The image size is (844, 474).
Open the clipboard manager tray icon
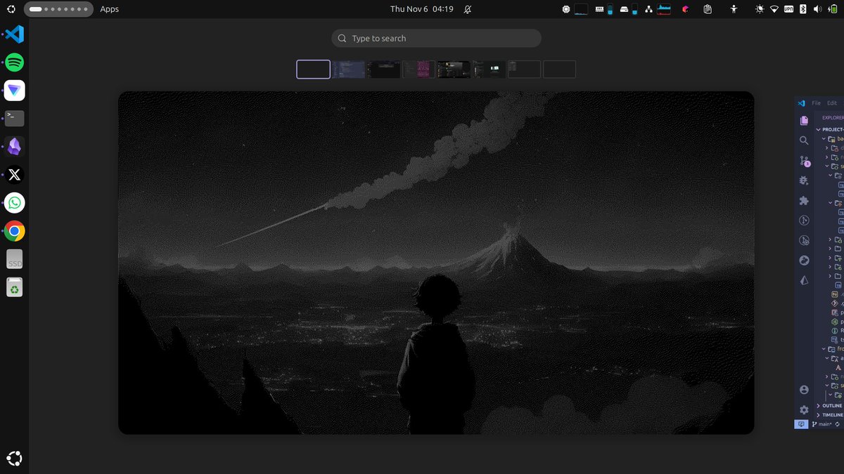pos(708,9)
